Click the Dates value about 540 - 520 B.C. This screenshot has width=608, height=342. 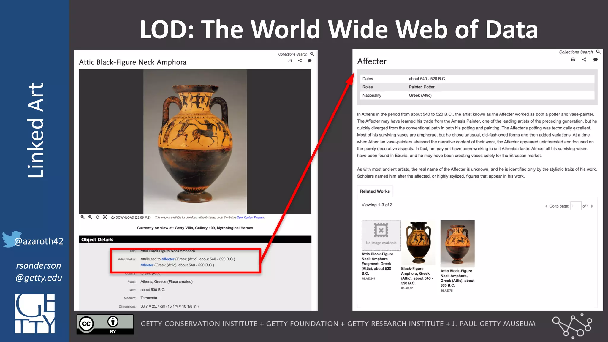click(427, 79)
